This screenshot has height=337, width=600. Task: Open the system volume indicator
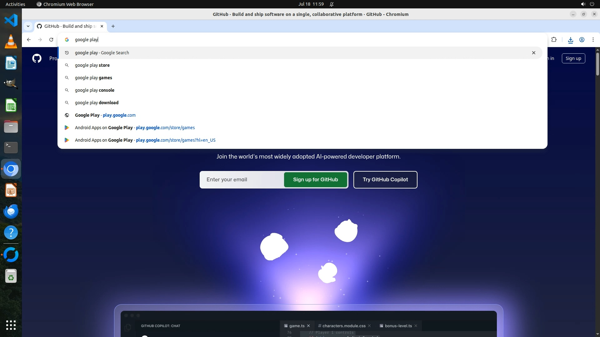[x=583, y=4]
